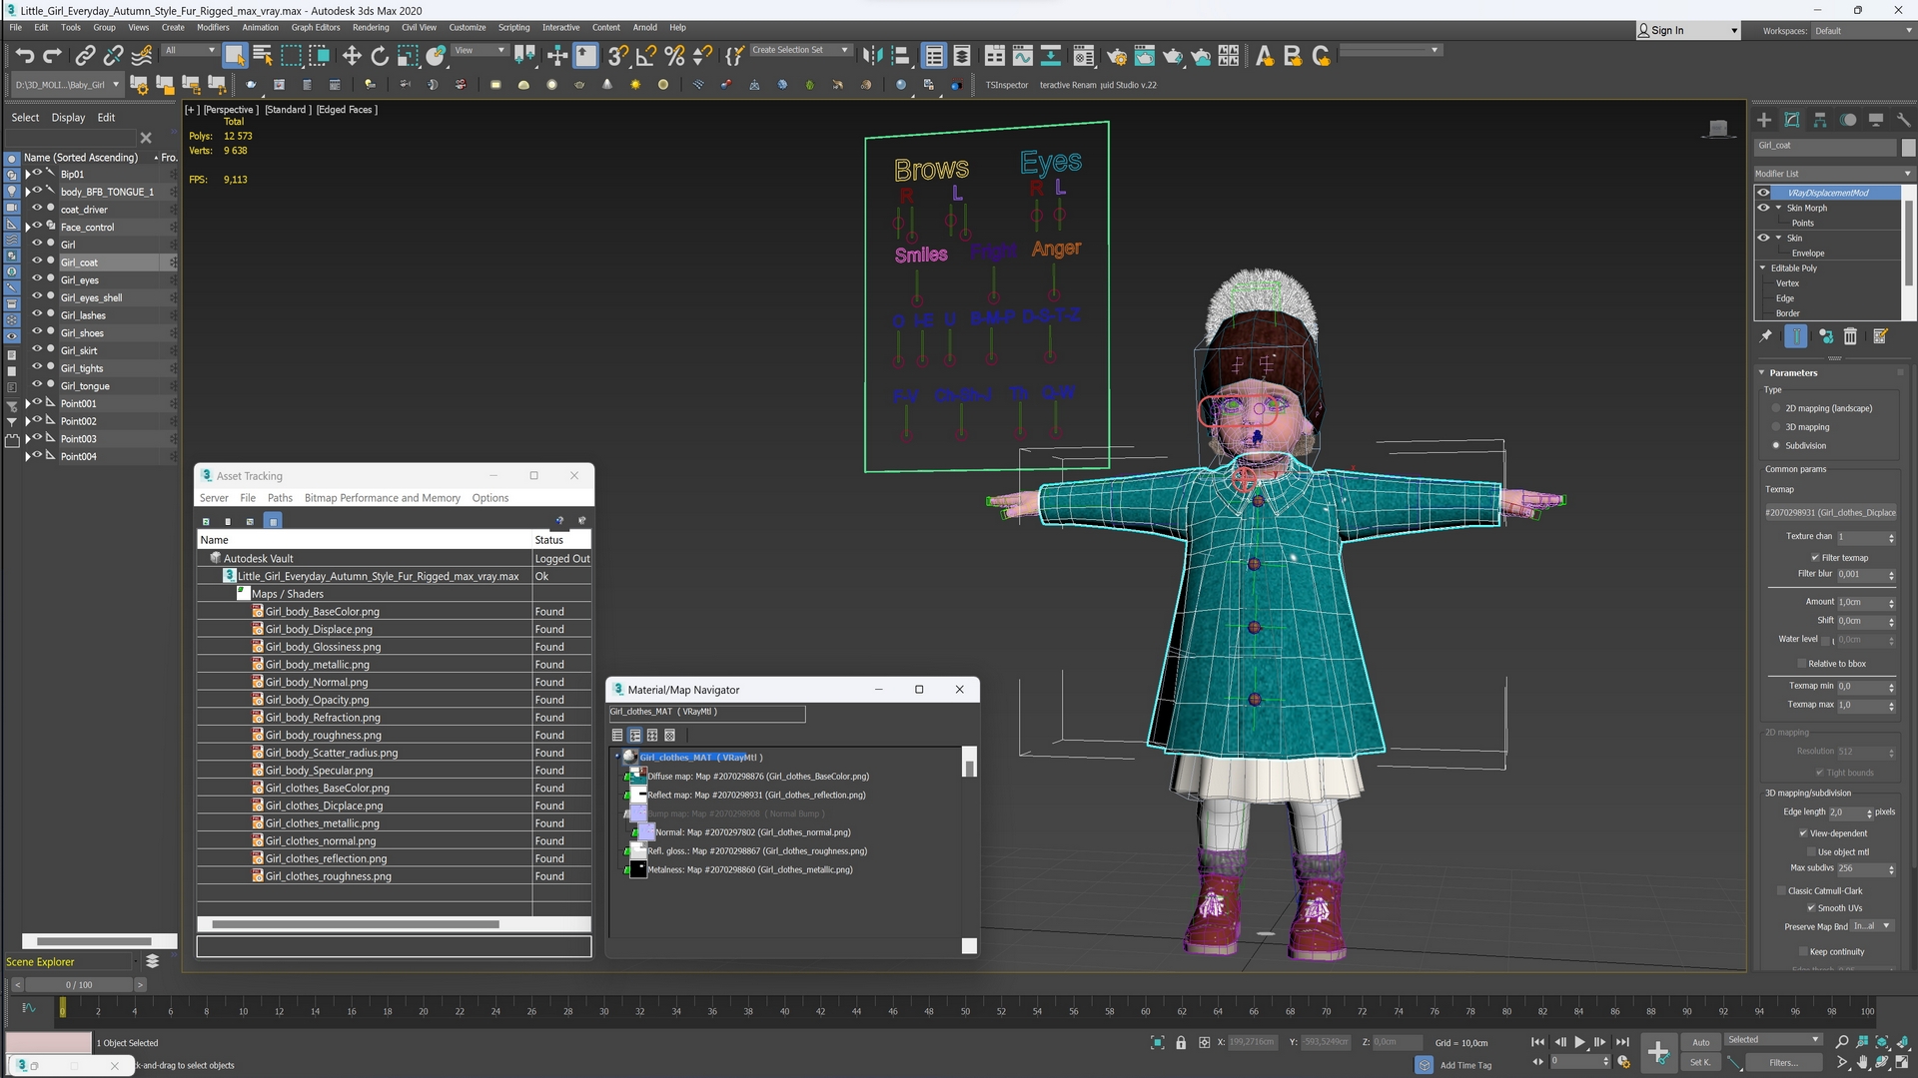Remove modifier with the trash icon
This screenshot has height=1078, width=1918.
pos(1850,337)
